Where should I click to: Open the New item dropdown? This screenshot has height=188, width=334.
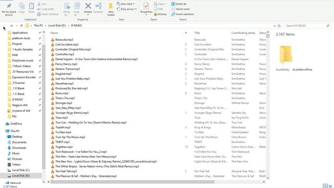(126, 4)
